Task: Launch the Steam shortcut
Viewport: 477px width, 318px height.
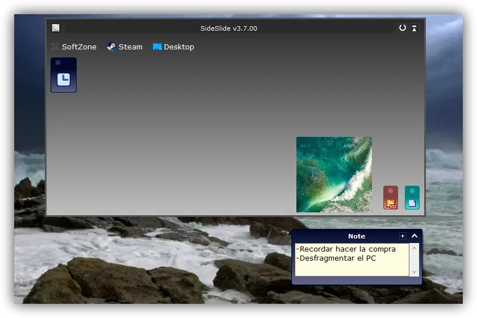Action: pos(125,47)
